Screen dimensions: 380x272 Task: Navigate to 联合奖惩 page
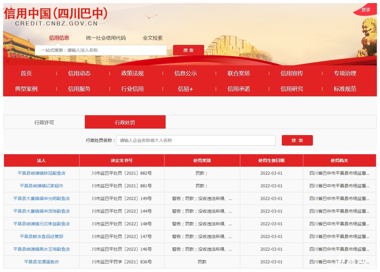[239, 73]
